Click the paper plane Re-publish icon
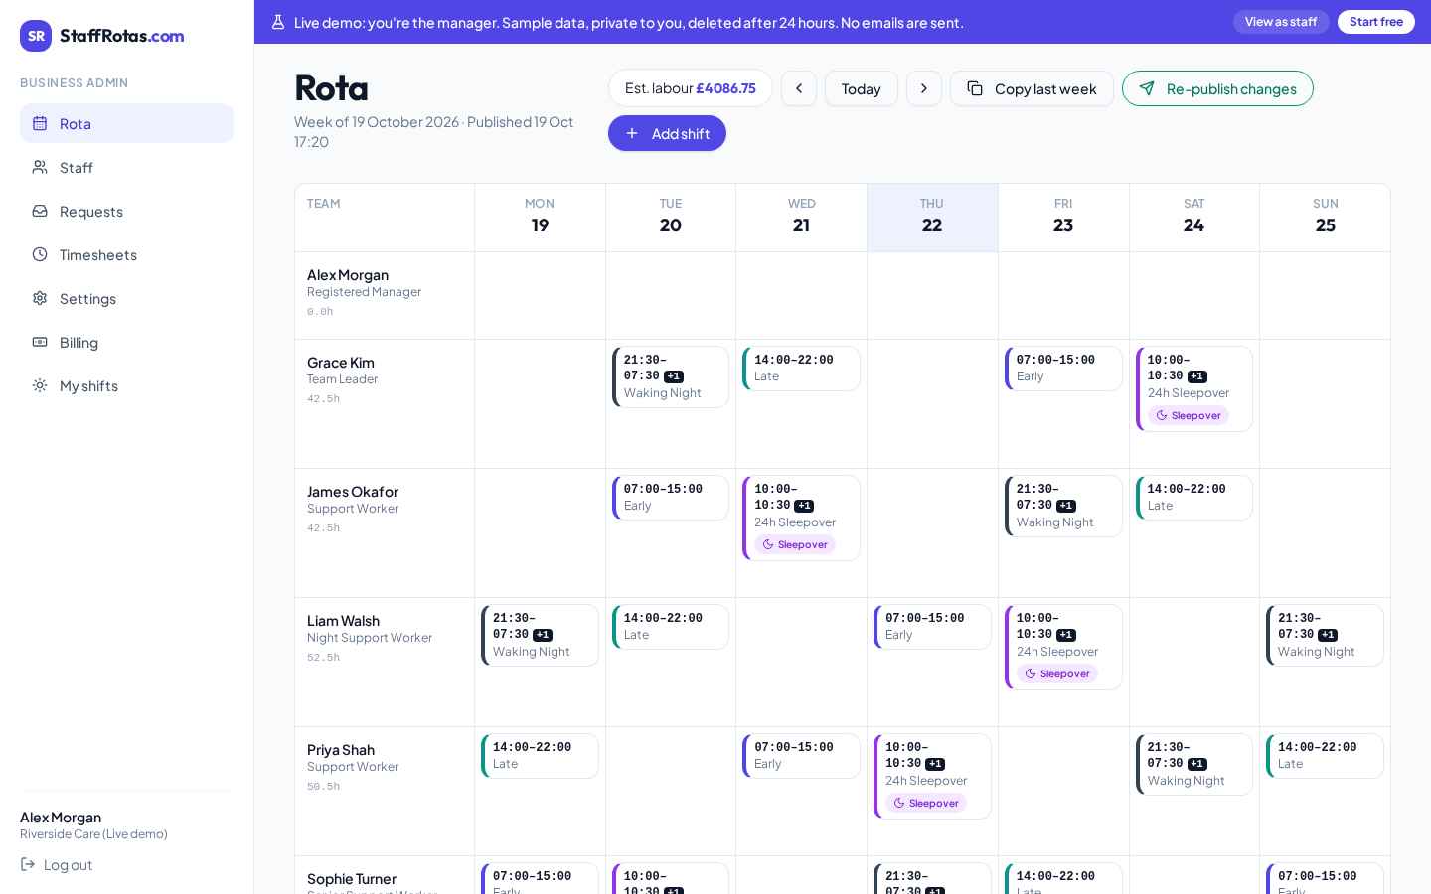Screen dimensions: 1431x894 1147,88
